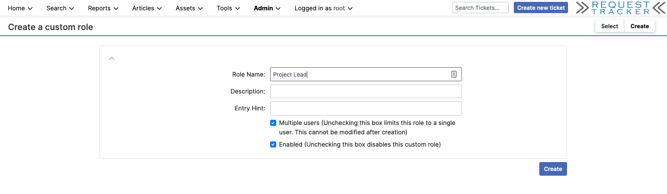Click into the Entry Hint field
Screen dimensions: 667x194
(366, 109)
